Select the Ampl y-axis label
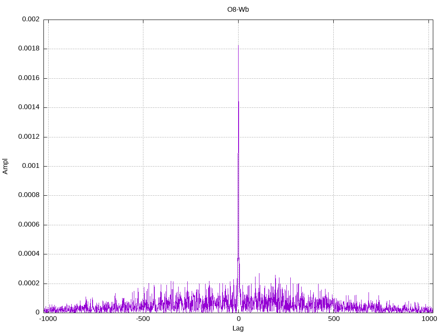The width and height of the screenshot is (445, 334). [6, 166]
